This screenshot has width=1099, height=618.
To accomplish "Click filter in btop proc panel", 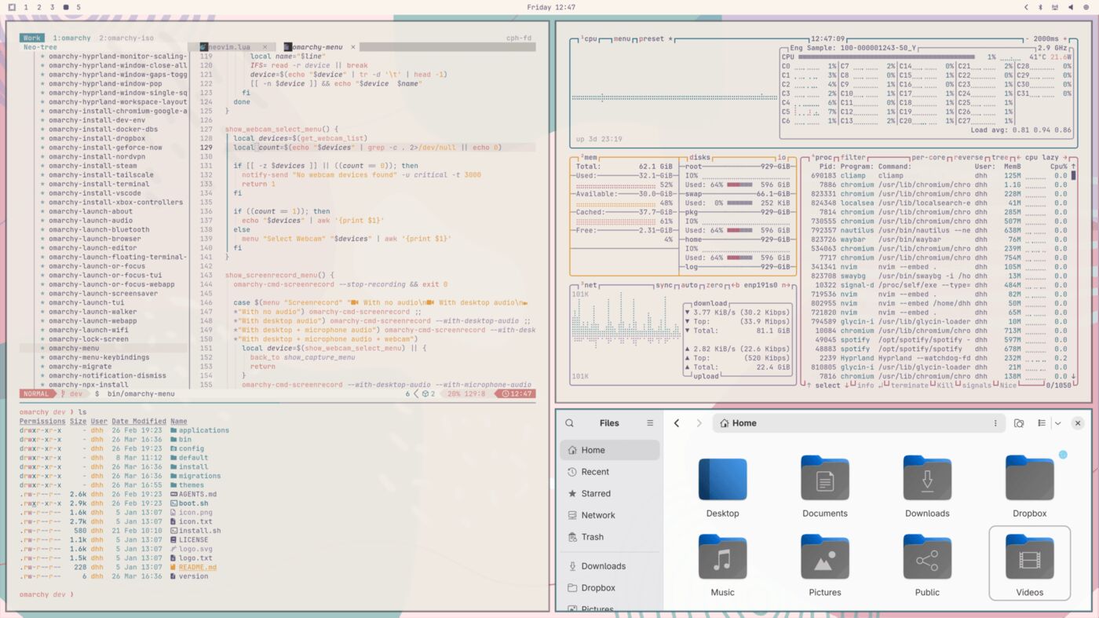I will pyautogui.click(x=853, y=158).
